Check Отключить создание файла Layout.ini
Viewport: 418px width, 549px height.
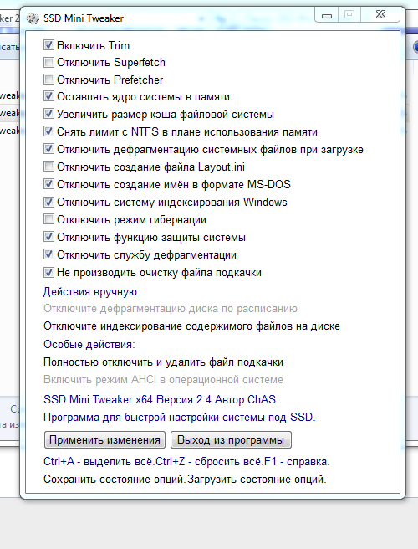point(48,167)
